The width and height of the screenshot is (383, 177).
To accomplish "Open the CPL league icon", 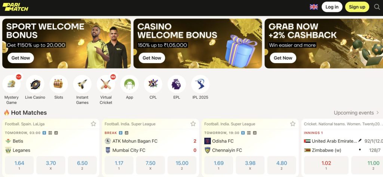I will coord(153,84).
